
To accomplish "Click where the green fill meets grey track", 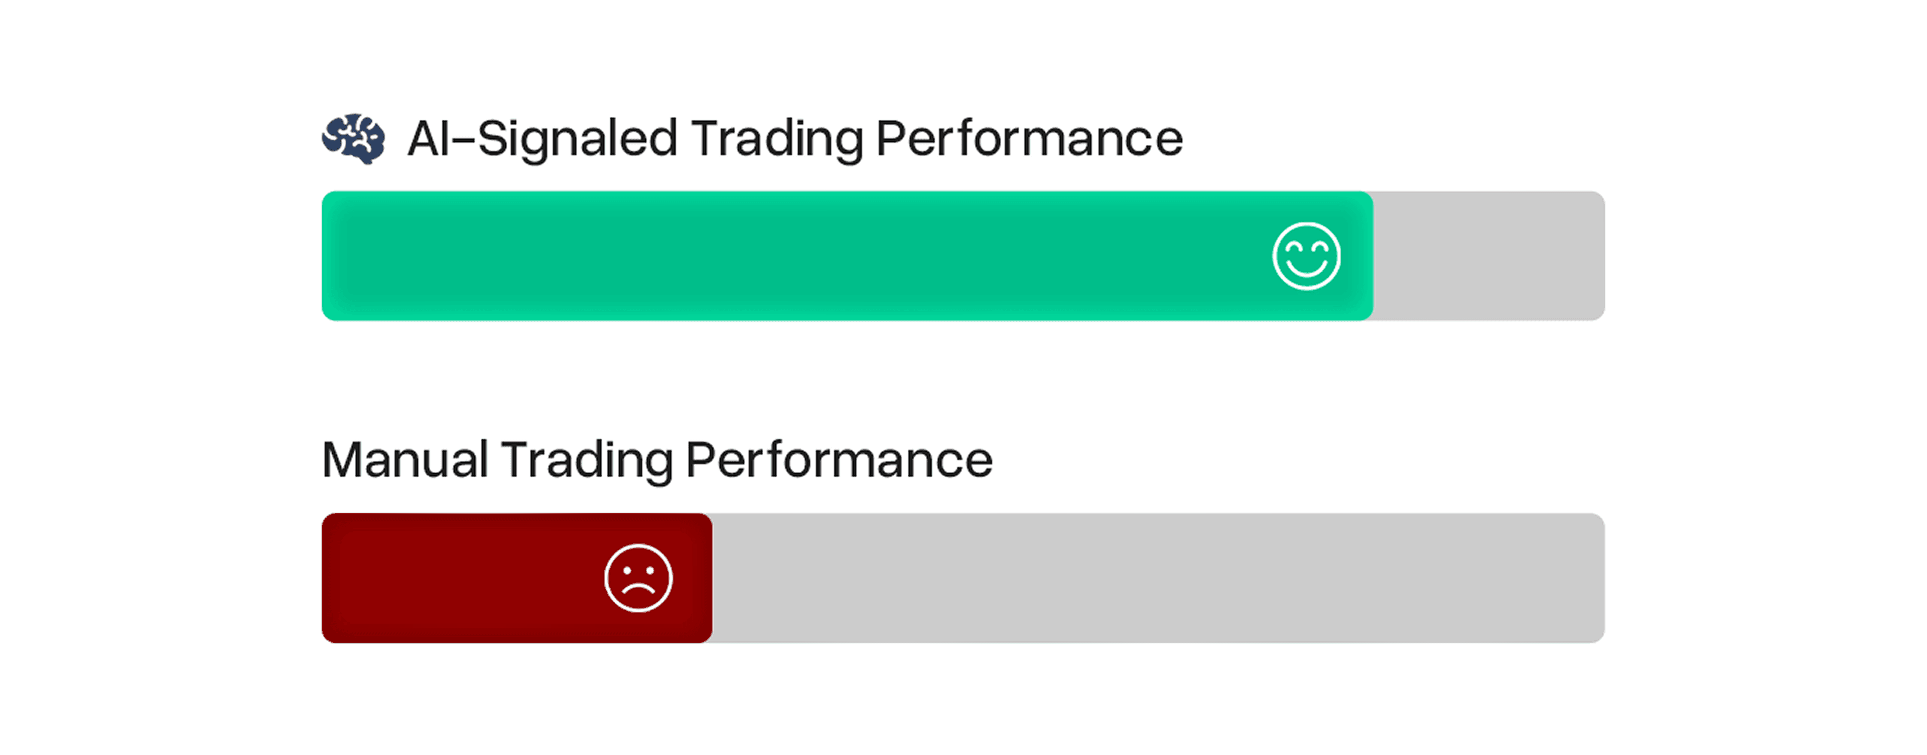I will (1373, 256).
